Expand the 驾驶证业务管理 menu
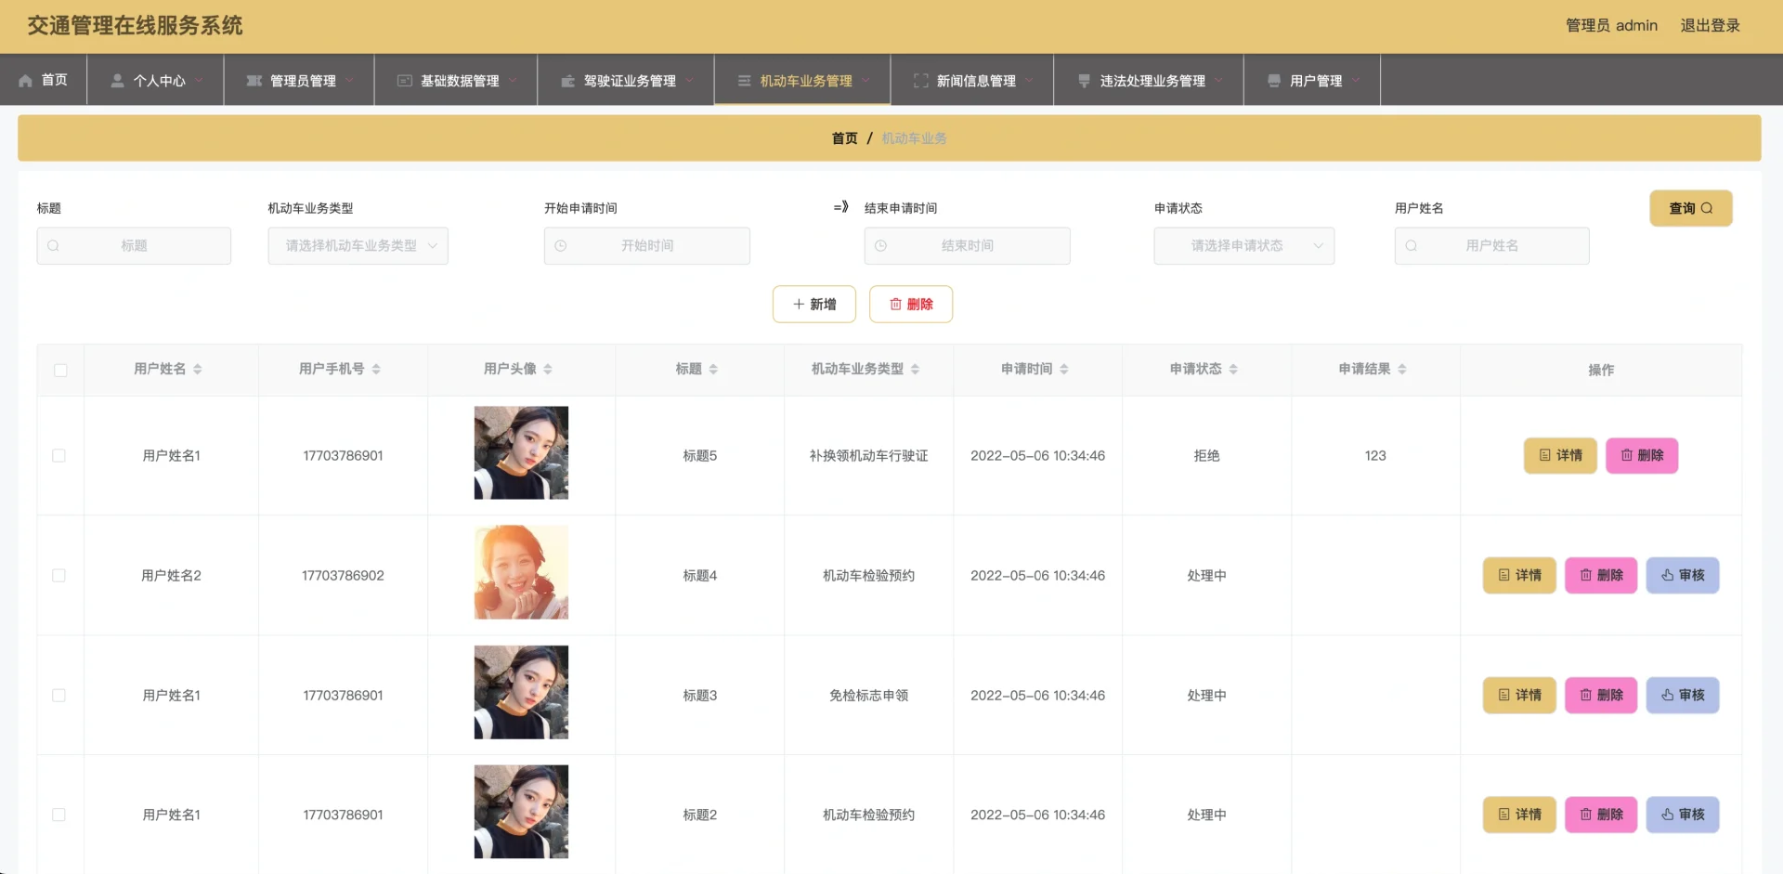 click(x=629, y=81)
